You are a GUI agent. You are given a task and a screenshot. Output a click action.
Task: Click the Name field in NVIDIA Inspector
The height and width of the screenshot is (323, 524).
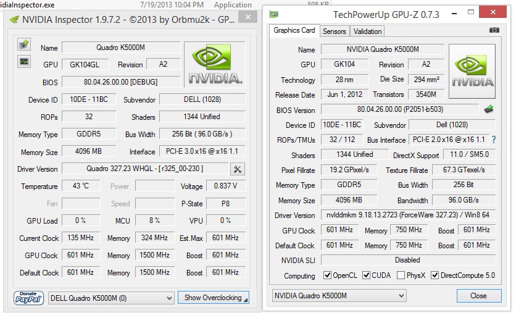[x=121, y=48]
